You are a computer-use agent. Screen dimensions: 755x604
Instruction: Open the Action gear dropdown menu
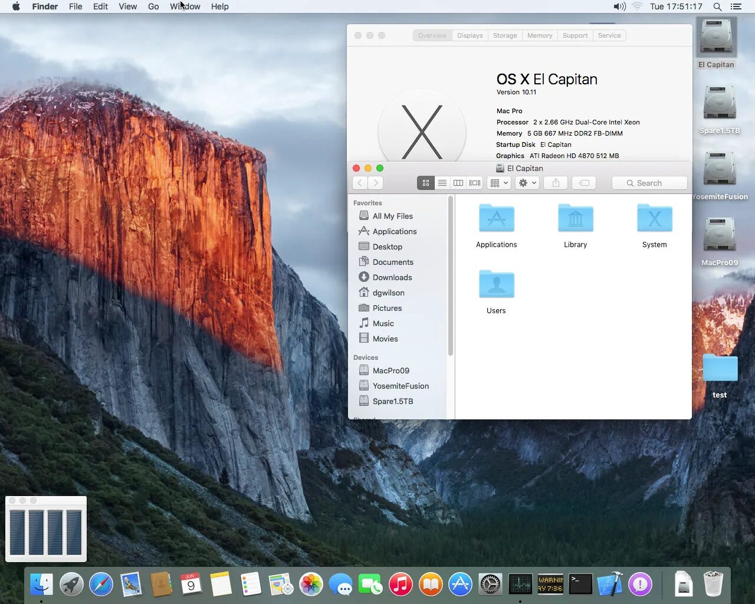point(527,183)
